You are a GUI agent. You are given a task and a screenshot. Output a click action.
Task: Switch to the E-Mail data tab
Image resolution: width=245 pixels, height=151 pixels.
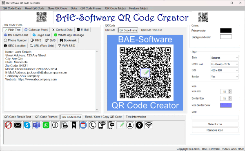click(82, 30)
